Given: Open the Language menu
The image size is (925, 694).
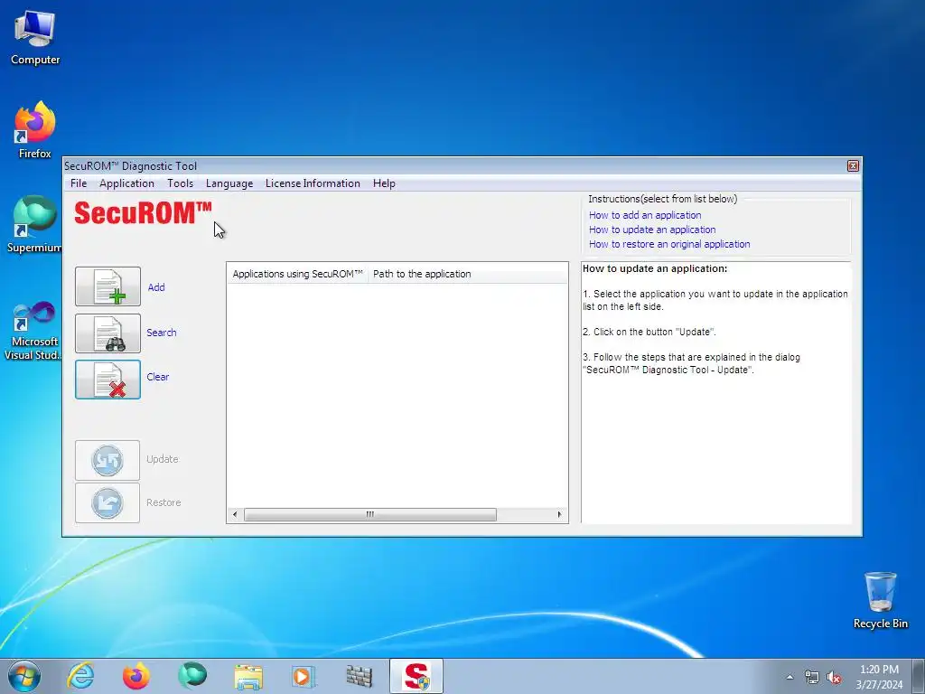Looking at the screenshot, I should point(229,183).
